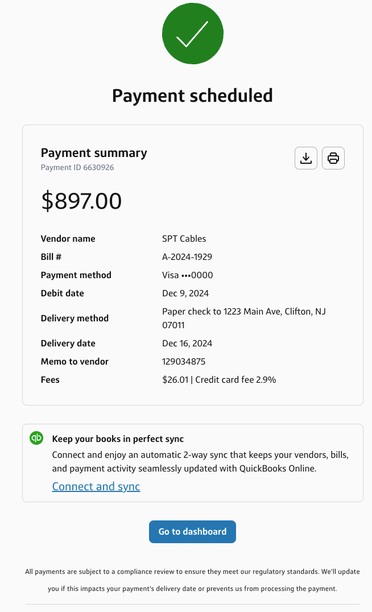Select the vendor name SPT Cables
This screenshot has height=612, width=372.
coord(184,238)
